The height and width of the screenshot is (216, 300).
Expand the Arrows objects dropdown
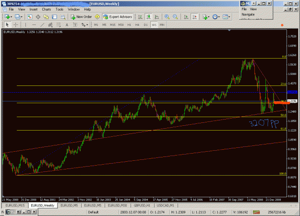(x=84, y=24)
